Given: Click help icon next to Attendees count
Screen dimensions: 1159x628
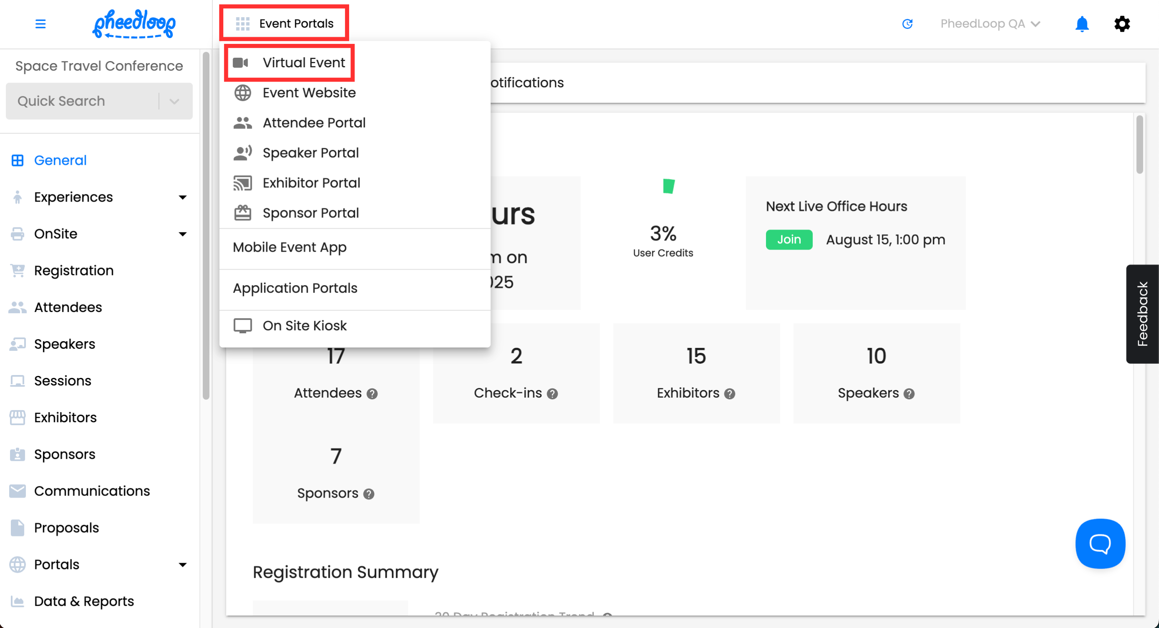Looking at the screenshot, I should pos(372,393).
